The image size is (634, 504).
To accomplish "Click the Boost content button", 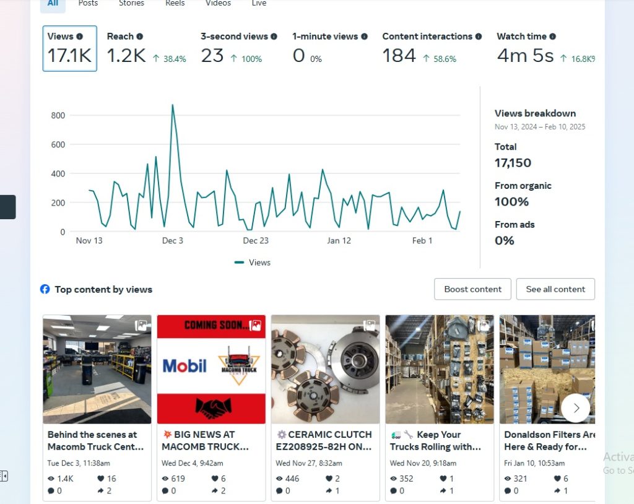I will tap(472, 289).
